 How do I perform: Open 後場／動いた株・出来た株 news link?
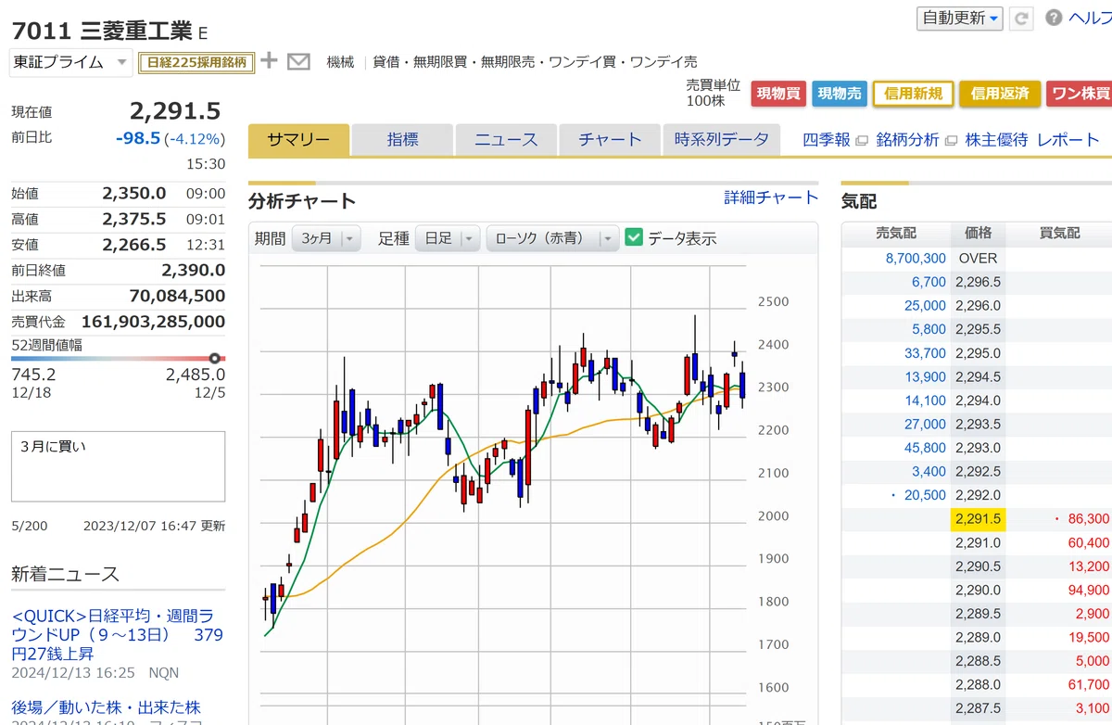[x=106, y=707]
